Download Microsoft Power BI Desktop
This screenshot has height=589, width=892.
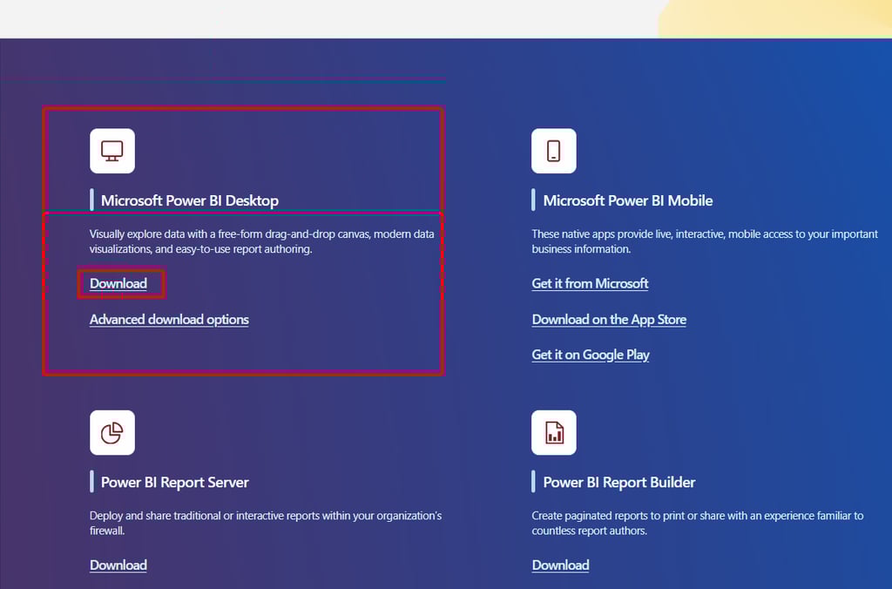click(x=118, y=283)
